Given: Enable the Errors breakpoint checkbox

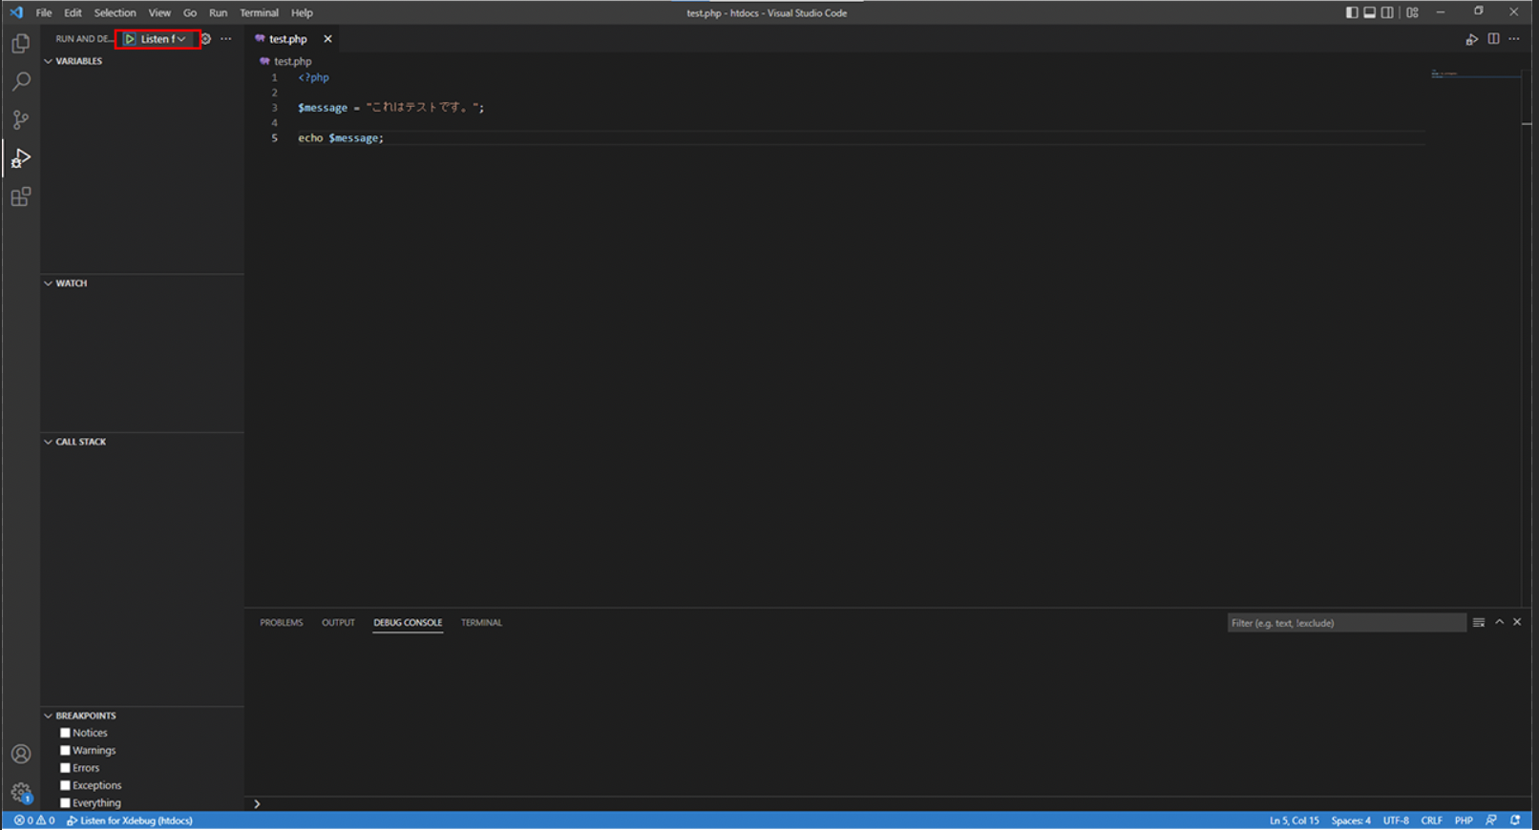Looking at the screenshot, I should tap(65, 768).
